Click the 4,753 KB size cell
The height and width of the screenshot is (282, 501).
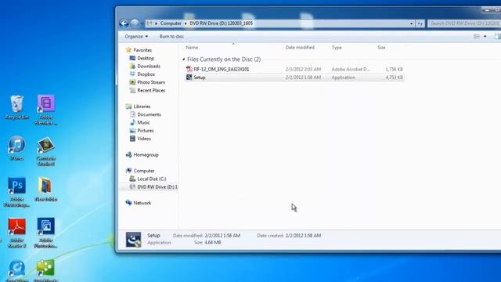click(394, 78)
